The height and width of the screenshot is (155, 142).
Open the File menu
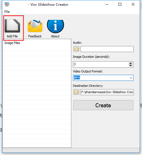(7, 12)
